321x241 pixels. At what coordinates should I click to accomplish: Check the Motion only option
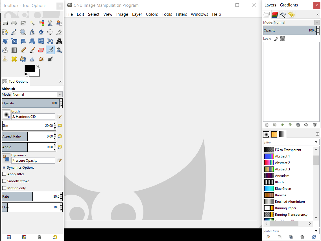click(x=4, y=188)
